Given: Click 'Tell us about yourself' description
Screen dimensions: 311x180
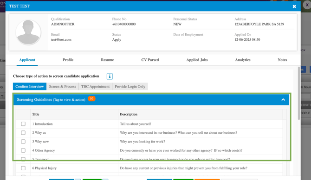Looking at the screenshot, I should pos(136,124).
